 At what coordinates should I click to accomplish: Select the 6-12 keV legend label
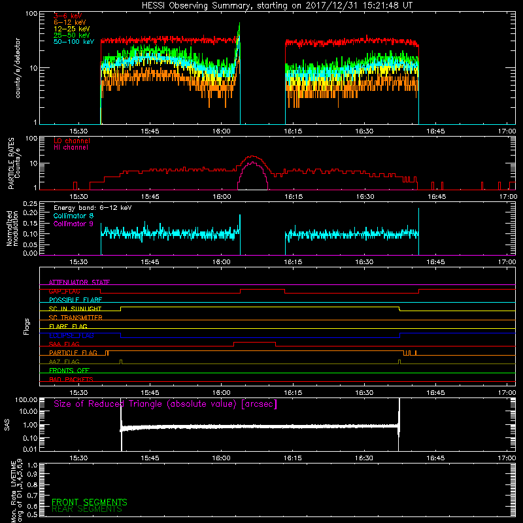point(70,22)
